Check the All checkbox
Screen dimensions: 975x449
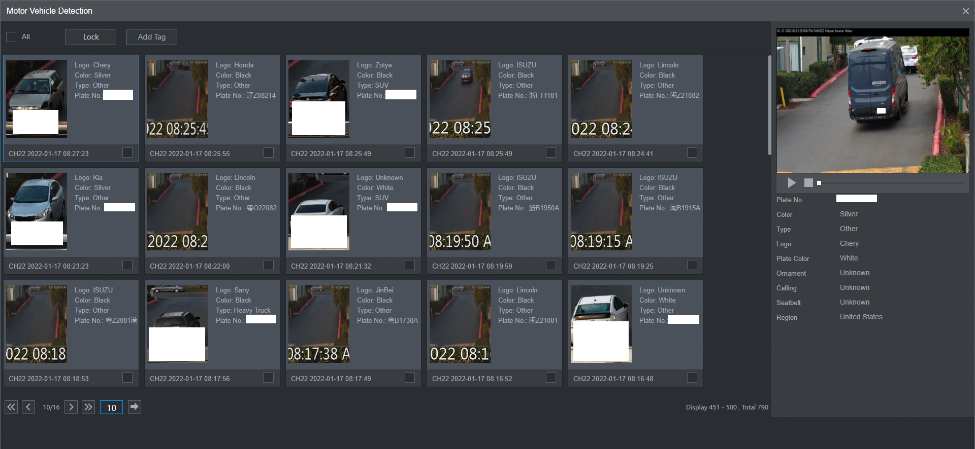click(11, 37)
